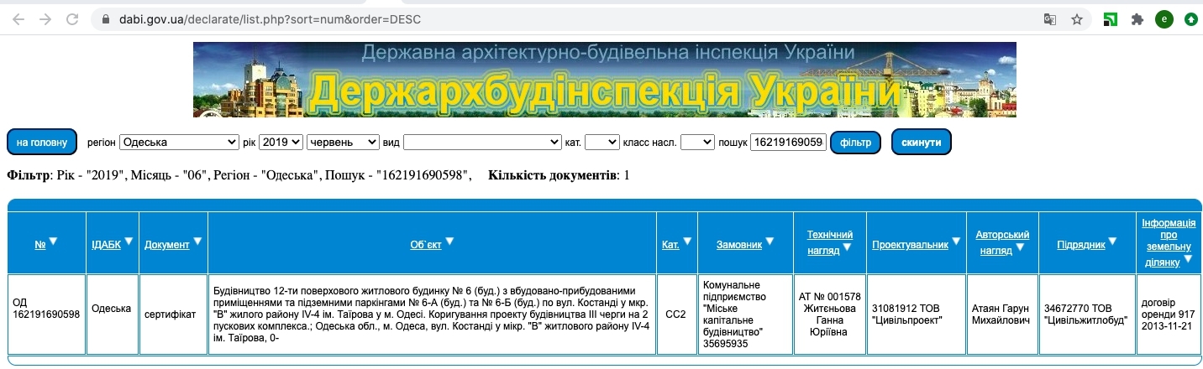This screenshot has width=1203, height=369.
Task: Sort by the № column header link
Action: pyautogui.click(x=39, y=245)
